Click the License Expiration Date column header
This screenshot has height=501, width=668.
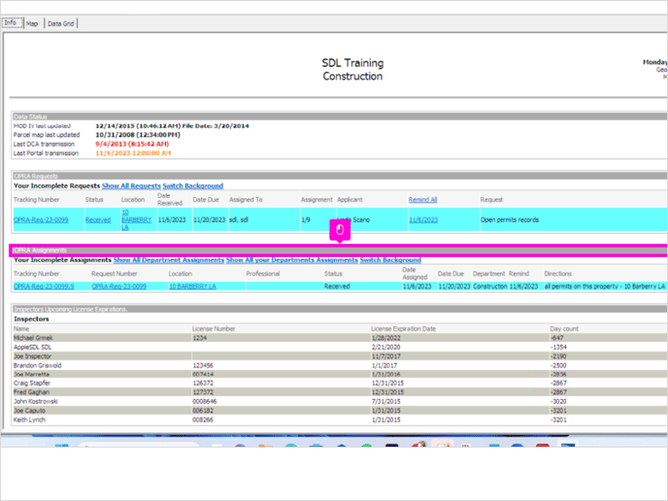pos(404,329)
